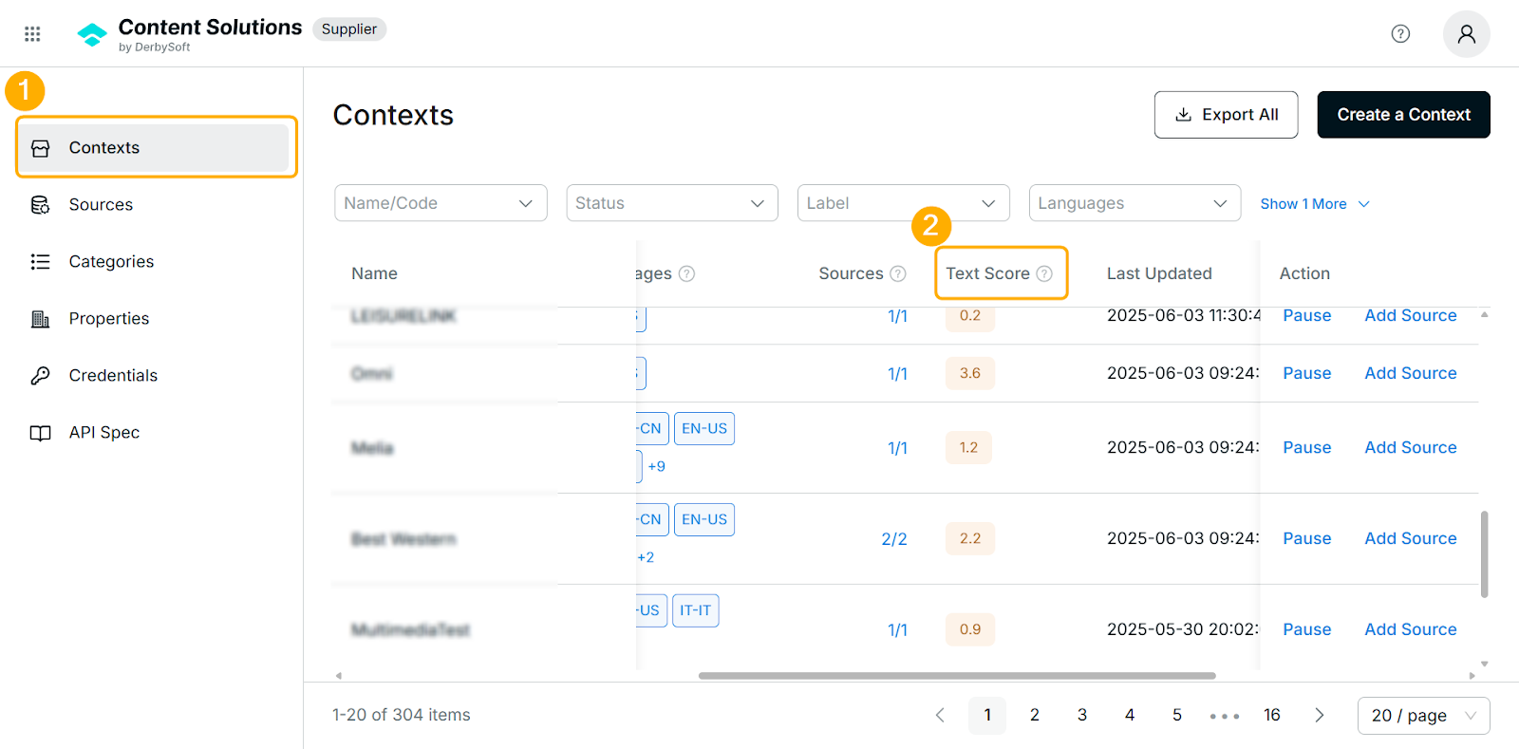Add Source to the 2/2 sources row
Viewport: 1519px width, 749px height.
[x=1410, y=538]
